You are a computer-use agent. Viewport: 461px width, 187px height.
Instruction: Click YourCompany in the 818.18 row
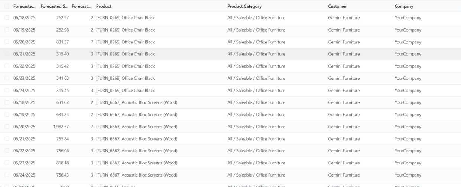(x=408, y=163)
